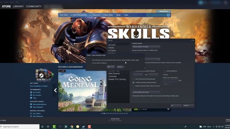
Task: Show hidden system tray icons
Action: tap(214, 126)
